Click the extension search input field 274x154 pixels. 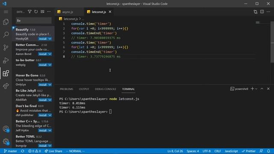(33, 21)
